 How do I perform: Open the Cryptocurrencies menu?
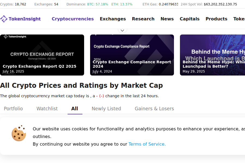coord(73,19)
